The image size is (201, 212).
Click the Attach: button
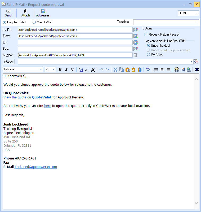9,62
